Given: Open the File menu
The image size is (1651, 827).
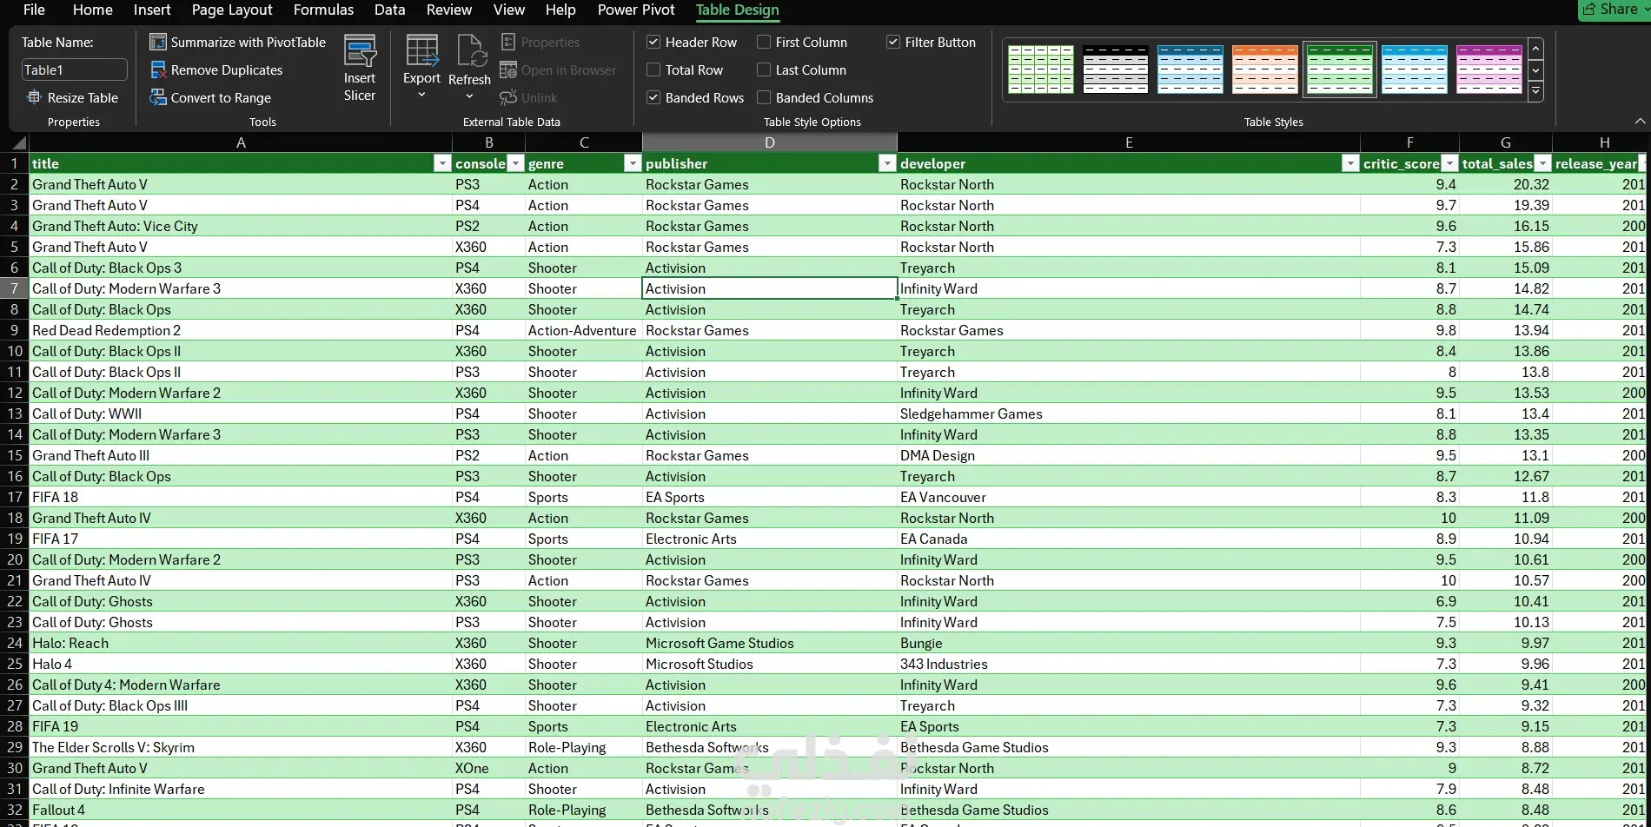Looking at the screenshot, I should [34, 10].
